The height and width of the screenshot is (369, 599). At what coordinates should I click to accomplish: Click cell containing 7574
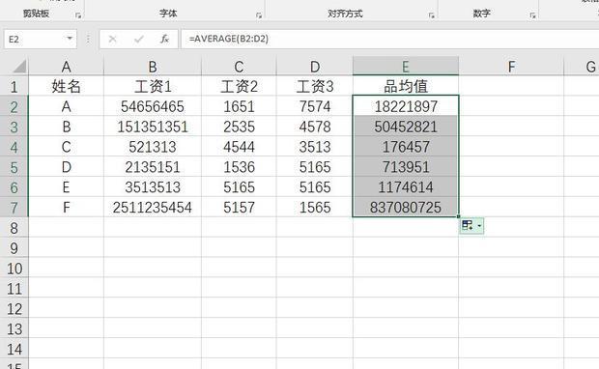pos(315,106)
